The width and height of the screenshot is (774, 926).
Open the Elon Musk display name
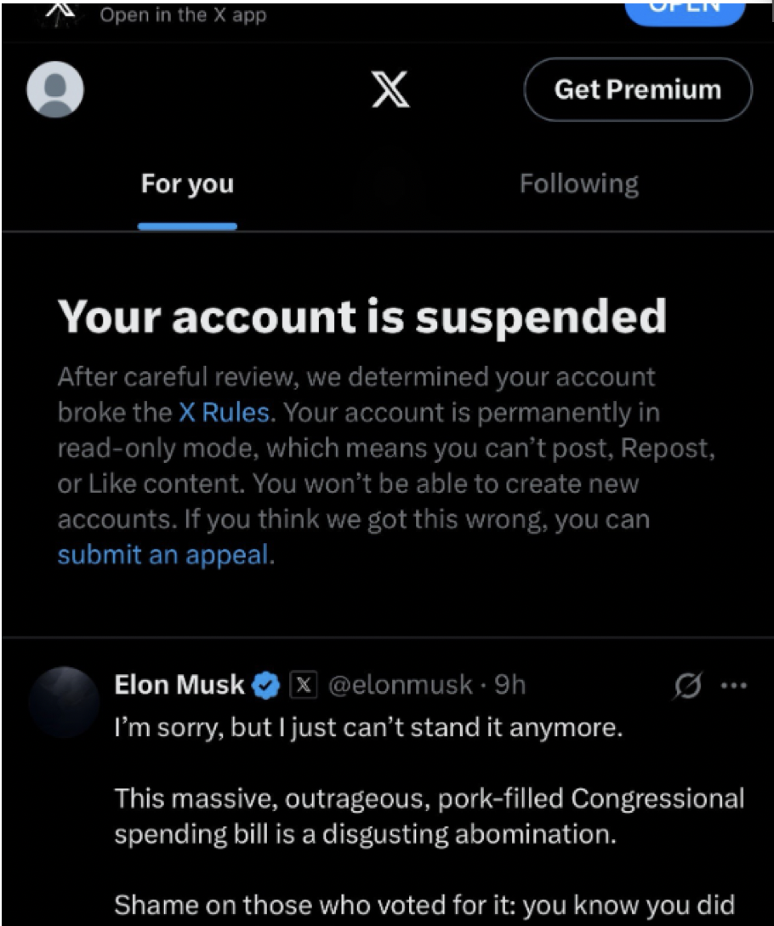click(179, 685)
